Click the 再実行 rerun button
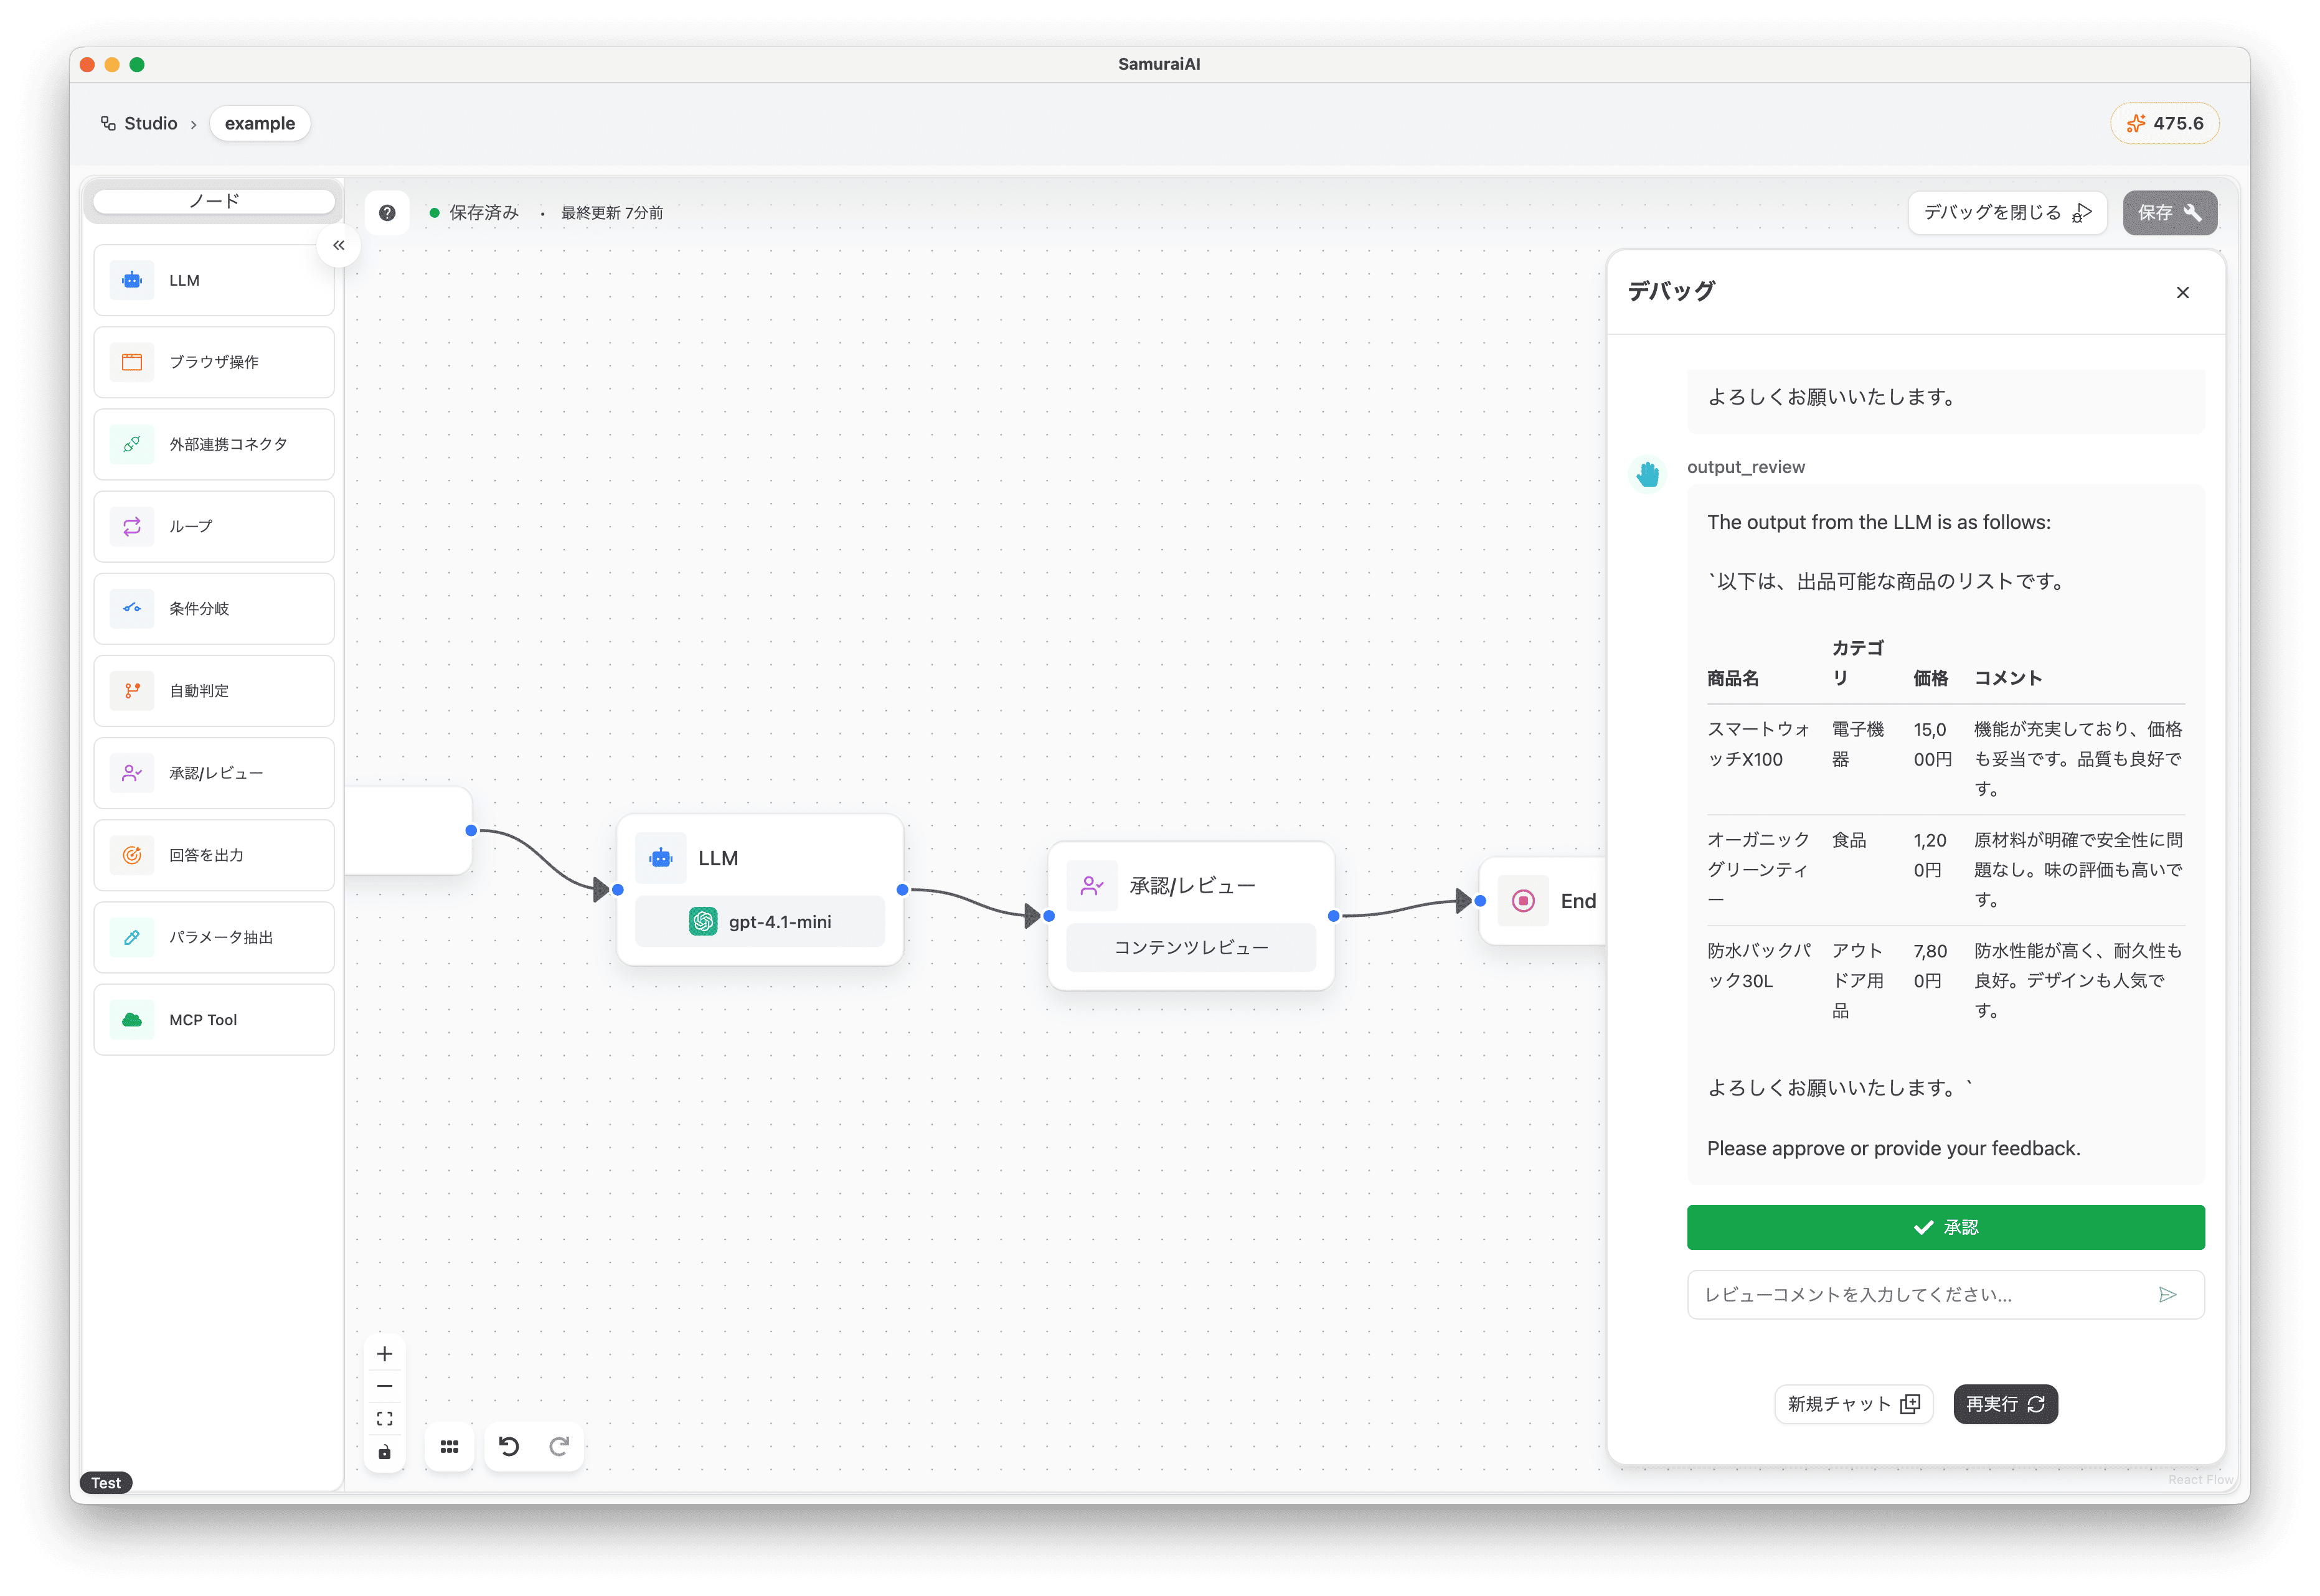Viewport: 2320px width, 1596px height. pyautogui.click(x=2005, y=1404)
